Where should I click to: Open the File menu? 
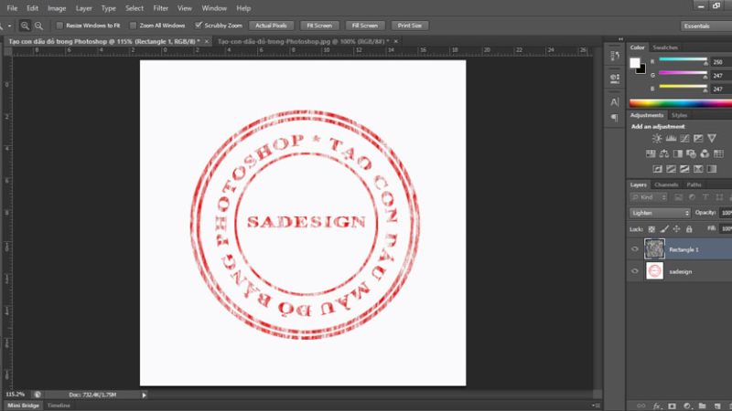[12, 8]
